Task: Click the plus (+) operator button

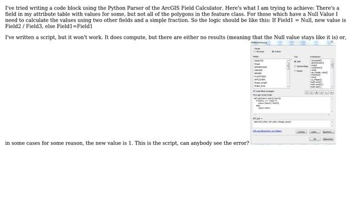Action: (322, 92)
